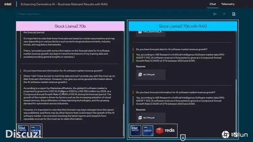Click Intel Gaudi badge in RAG panel
Viewport: 253px width, 142px height.
pos(148,130)
